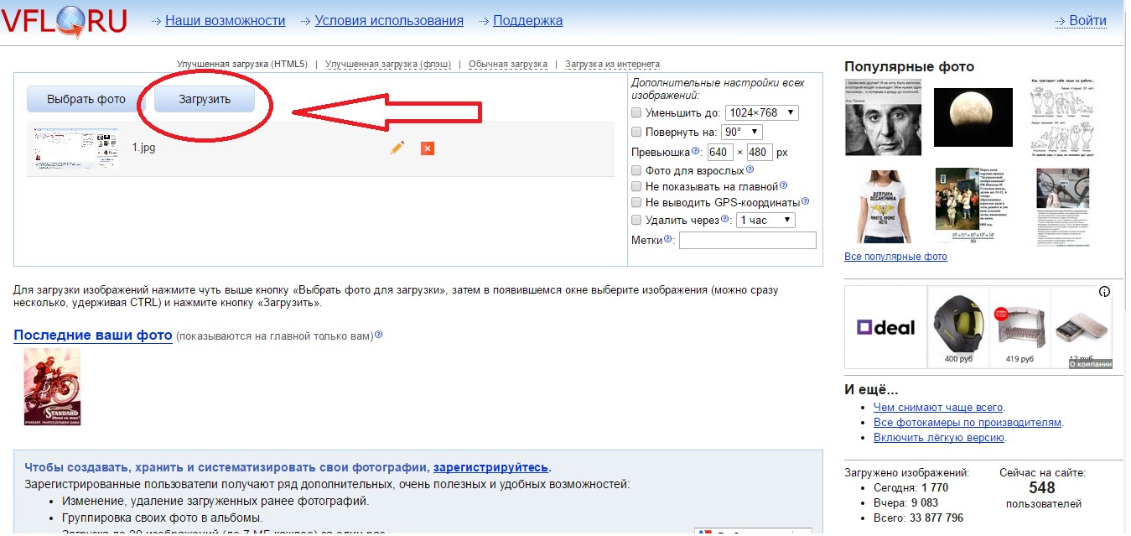Image resolution: width=1131 pixels, height=536 pixels.
Task: Open Чем снимают чаще всего link
Action: (938, 408)
